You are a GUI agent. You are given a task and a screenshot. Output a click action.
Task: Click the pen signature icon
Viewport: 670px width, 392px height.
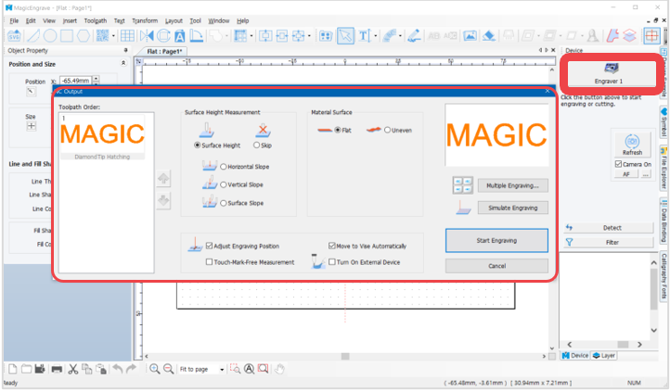point(414,36)
